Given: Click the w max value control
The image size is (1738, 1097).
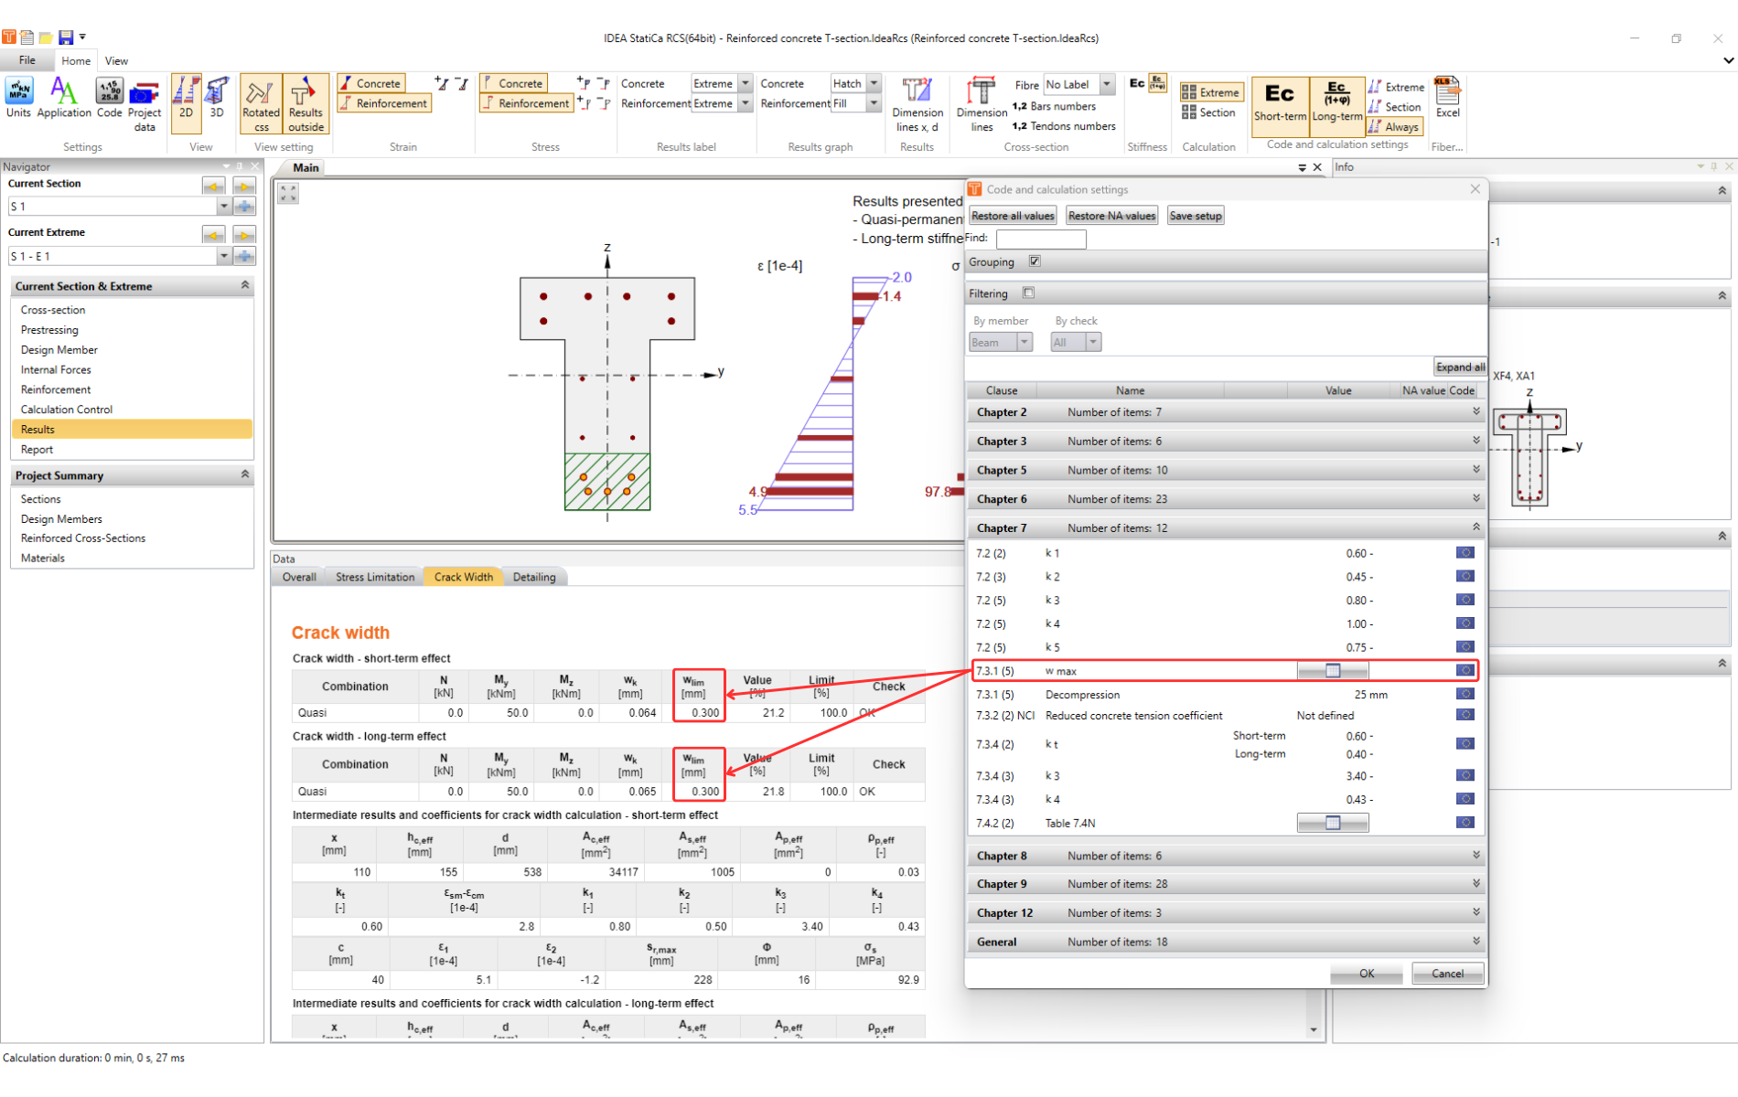Looking at the screenshot, I should [x=1333, y=671].
